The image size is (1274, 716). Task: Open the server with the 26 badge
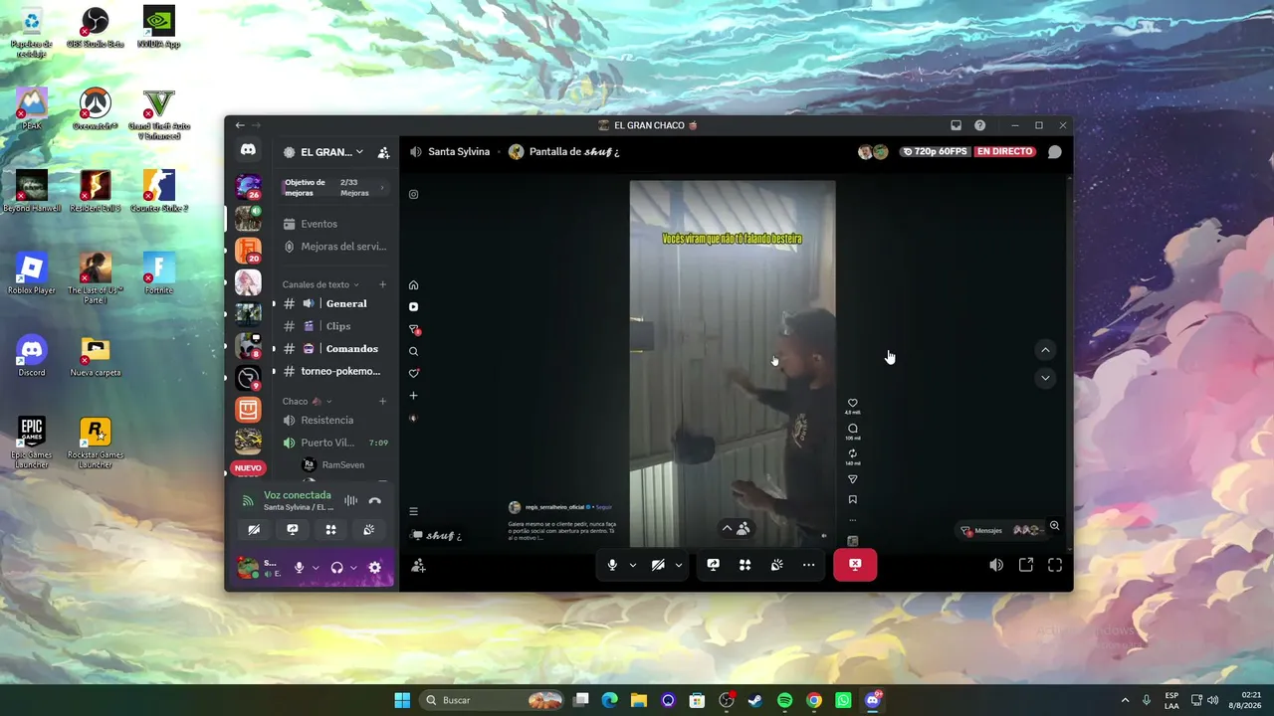coord(248,186)
